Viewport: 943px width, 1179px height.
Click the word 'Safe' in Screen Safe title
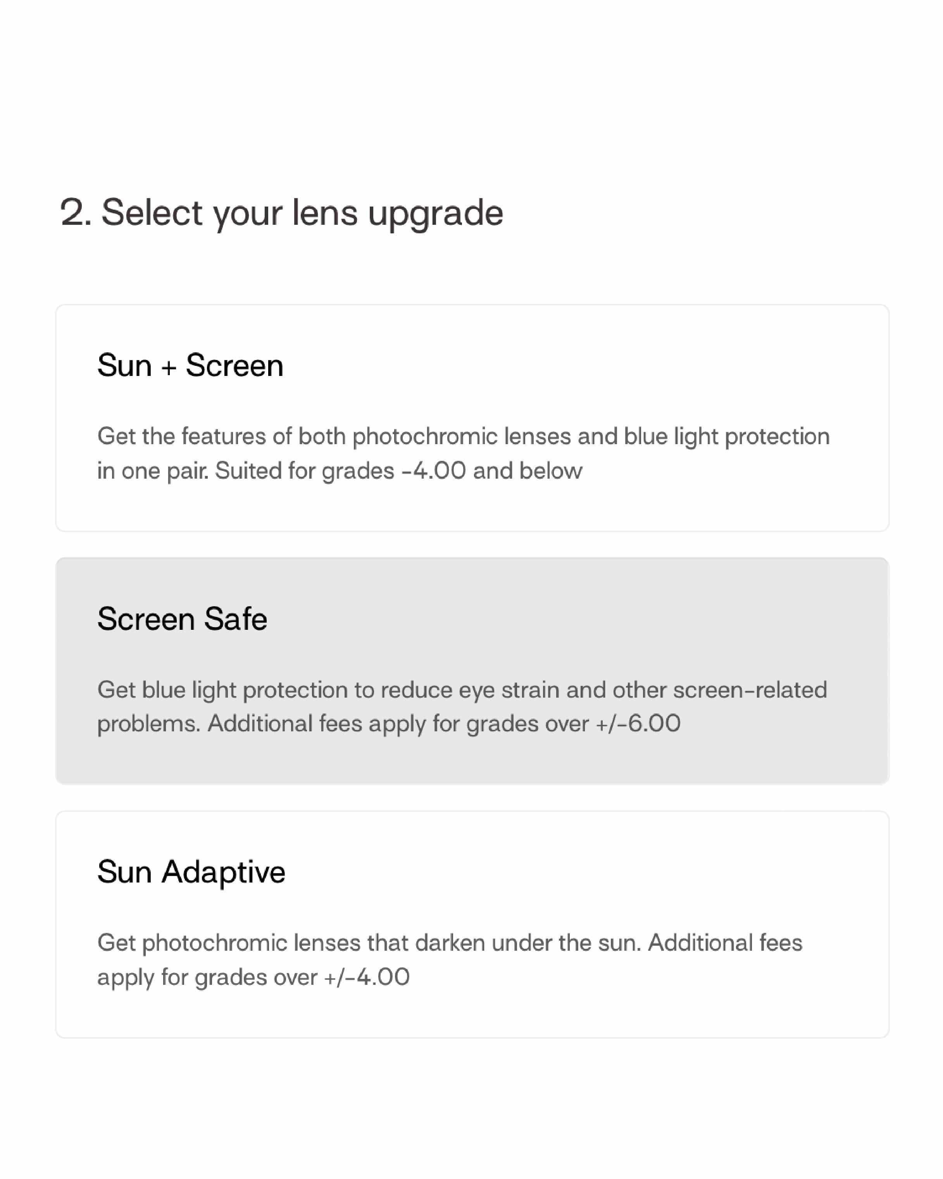click(x=235, y=619)
